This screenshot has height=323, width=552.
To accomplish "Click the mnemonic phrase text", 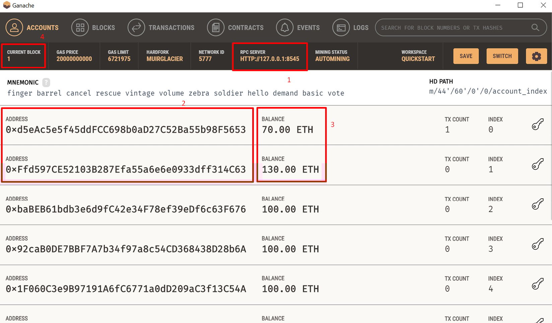I will (176, 93).
